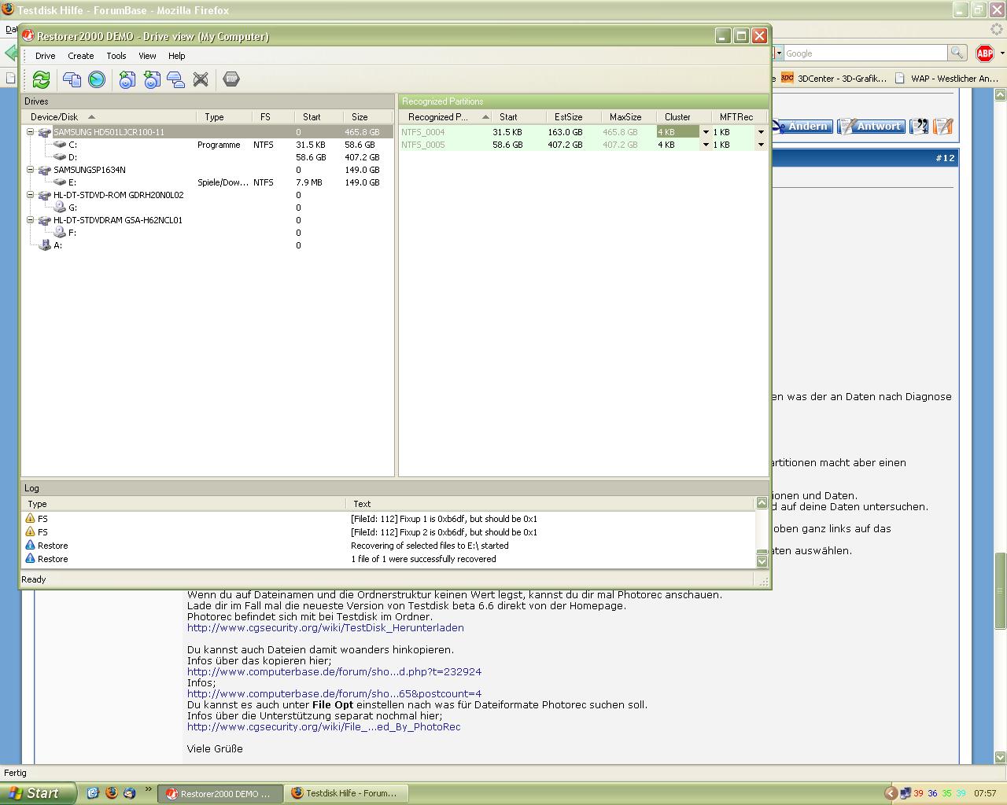The height and width of the screenshot is (805, 1007).
Task: Collapse the SAMSUNGSP1634N tree node
Action: tap(31, 170)
